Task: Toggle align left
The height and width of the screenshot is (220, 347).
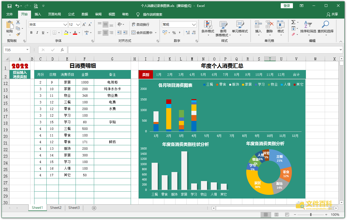Action: [100, 33]
